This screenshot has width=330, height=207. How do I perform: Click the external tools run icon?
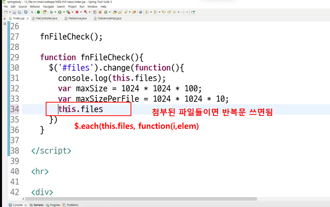[x=86, y=12]
